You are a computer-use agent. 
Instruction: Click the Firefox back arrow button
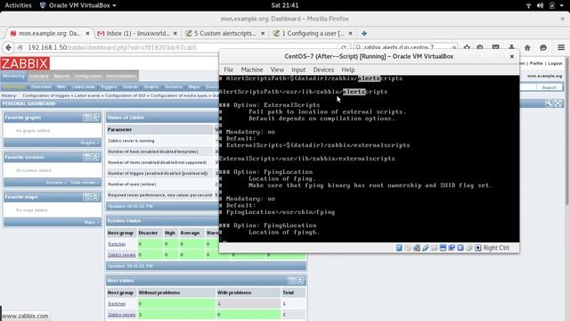[x=8, y=47]
